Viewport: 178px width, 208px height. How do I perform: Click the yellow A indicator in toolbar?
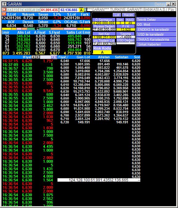tap(81, 10)
